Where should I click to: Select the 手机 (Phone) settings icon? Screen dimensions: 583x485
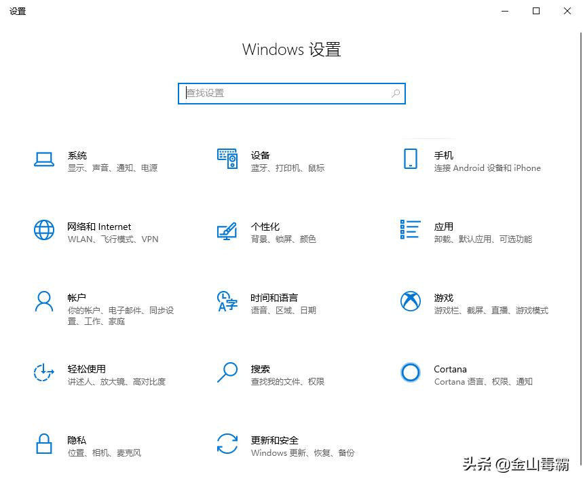pyautogui.click(x=410, y=158)
